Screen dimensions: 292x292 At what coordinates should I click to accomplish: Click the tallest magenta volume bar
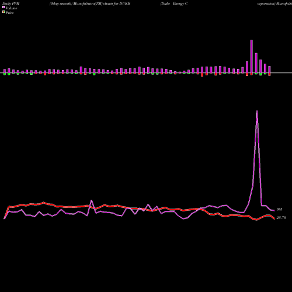[x=252, y=57]
